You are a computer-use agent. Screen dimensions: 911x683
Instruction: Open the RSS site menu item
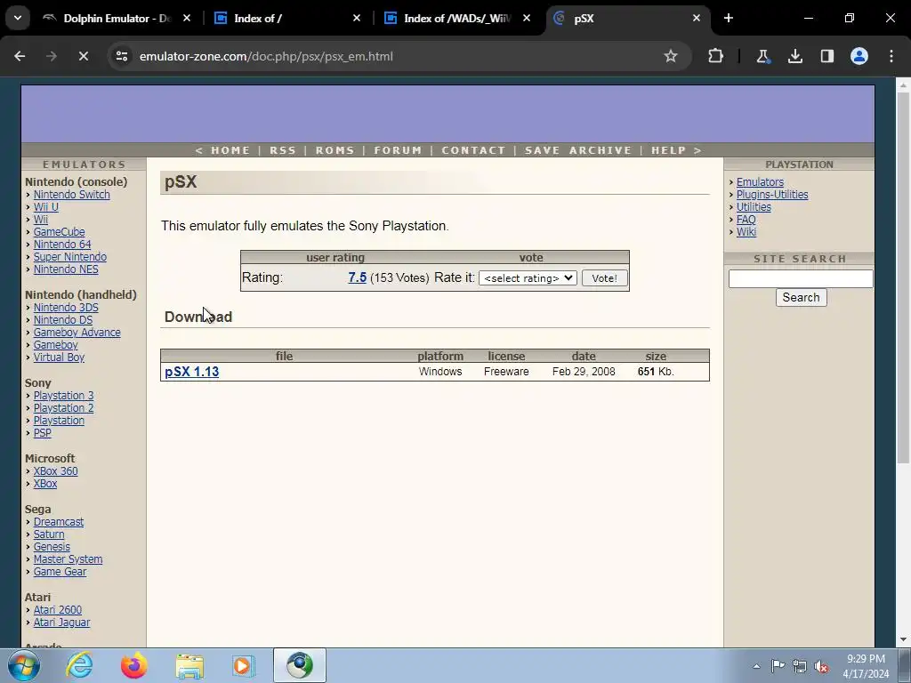pyautogui.click(x=283, y=150)
